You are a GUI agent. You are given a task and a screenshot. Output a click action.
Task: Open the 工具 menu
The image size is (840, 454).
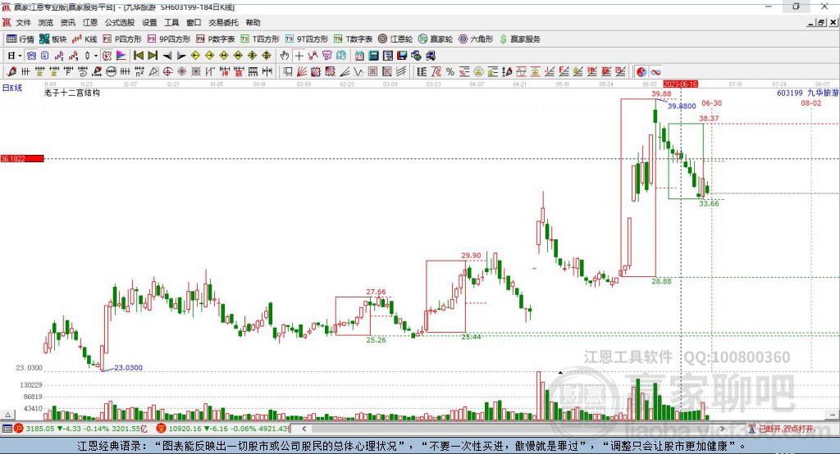pos(171,22)
